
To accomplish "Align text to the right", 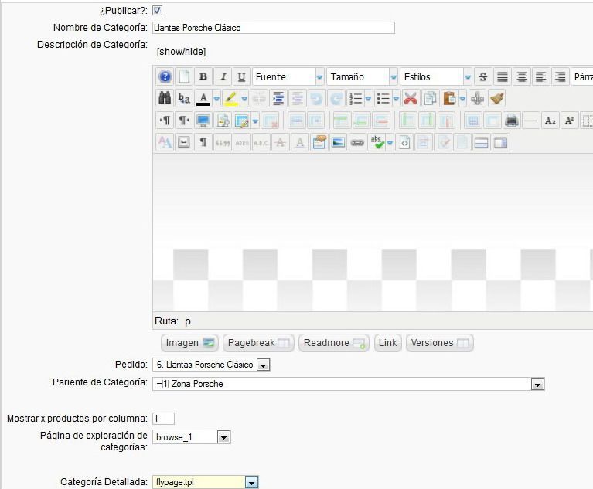I will coord(560,76).
